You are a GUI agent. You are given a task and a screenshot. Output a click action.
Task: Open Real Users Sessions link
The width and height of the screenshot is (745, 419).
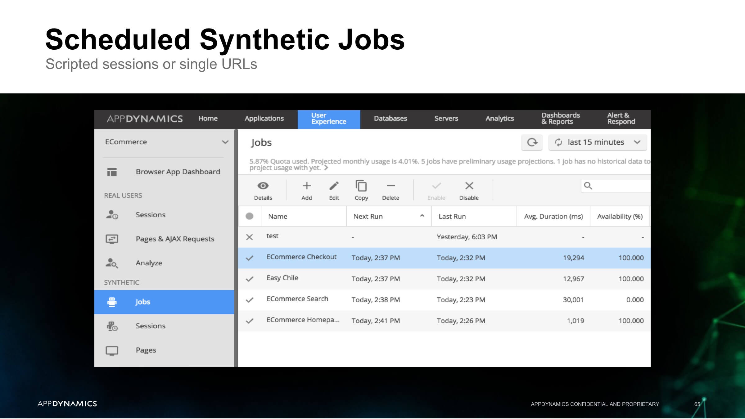pos(151,214)
